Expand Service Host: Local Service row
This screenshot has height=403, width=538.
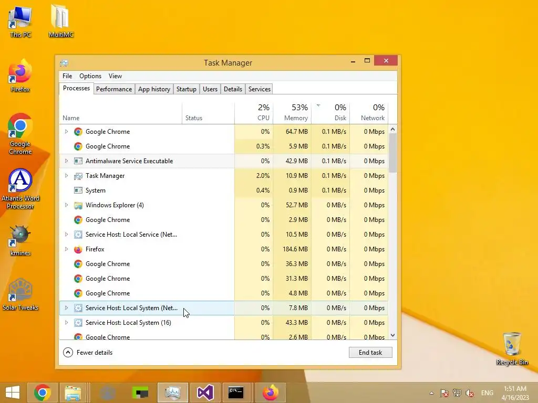66,235
